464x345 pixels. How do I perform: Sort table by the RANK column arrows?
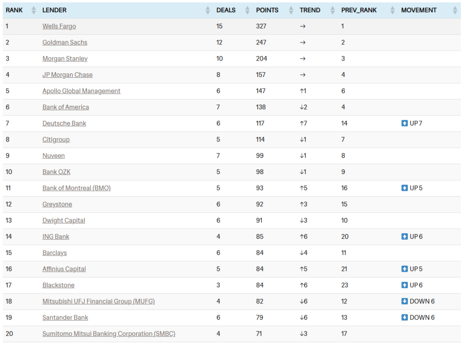click(34, 10)
